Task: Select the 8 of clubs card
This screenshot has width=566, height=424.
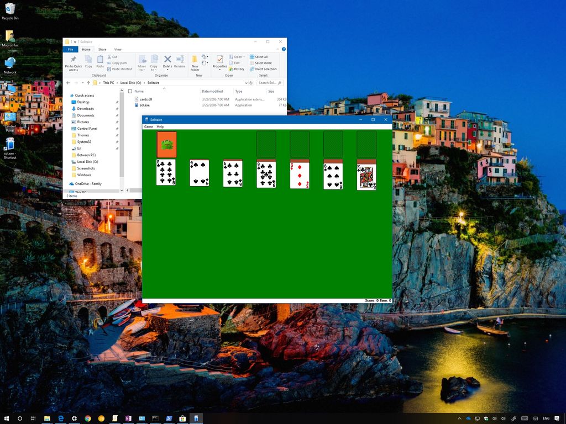Action: point(166,174)
